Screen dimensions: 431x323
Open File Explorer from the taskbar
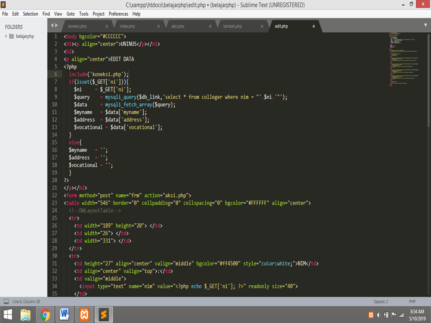(25, 314)
